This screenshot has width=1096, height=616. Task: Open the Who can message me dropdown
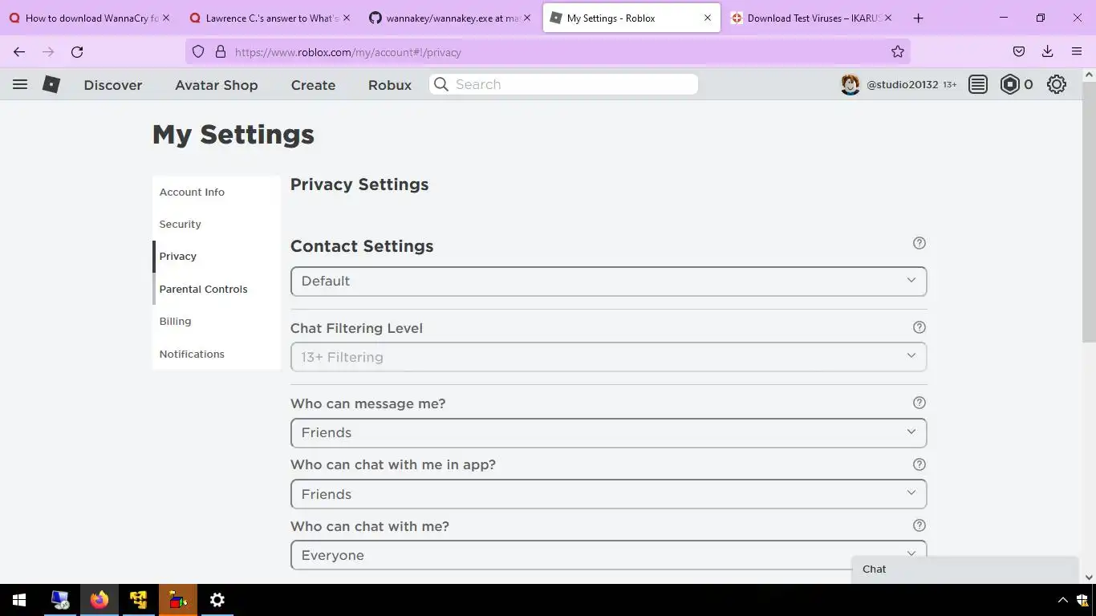pyautogui.click(x=608, y=432)
